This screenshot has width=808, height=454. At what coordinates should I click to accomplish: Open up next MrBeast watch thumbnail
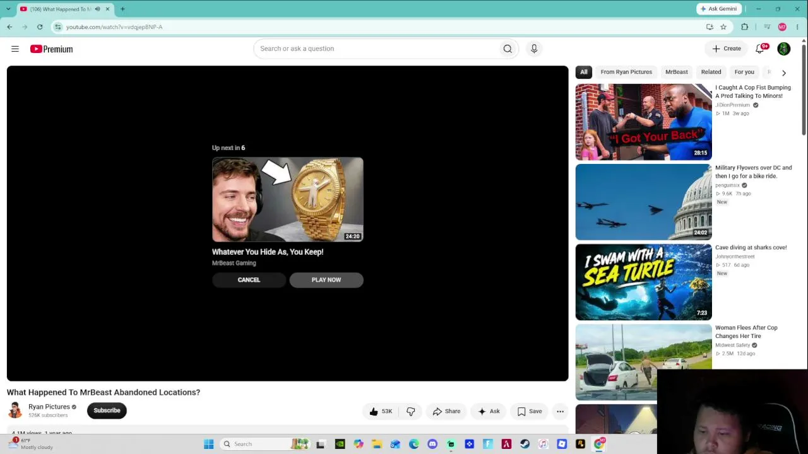[x=288, y=199]
